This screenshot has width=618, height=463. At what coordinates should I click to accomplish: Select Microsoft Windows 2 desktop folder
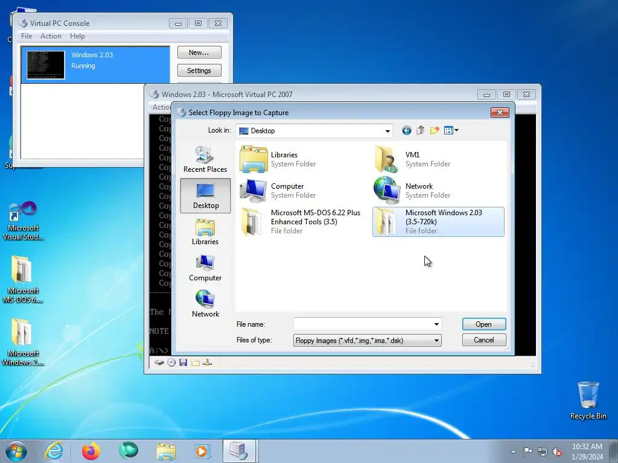pos(23,342)
